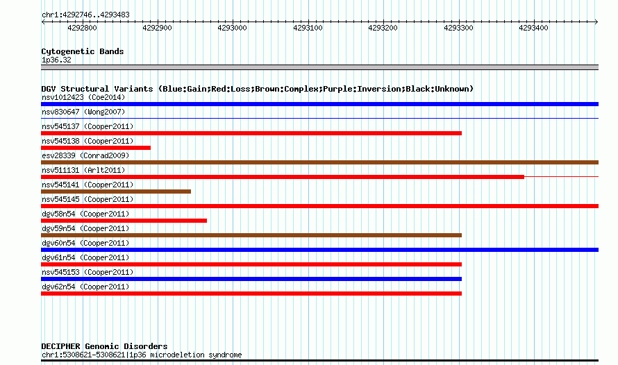Image resolution: width=618 pixels, height=365 pixels.
Task: Click the DGV Structural Variants track heading
Action: coord(258,89)
